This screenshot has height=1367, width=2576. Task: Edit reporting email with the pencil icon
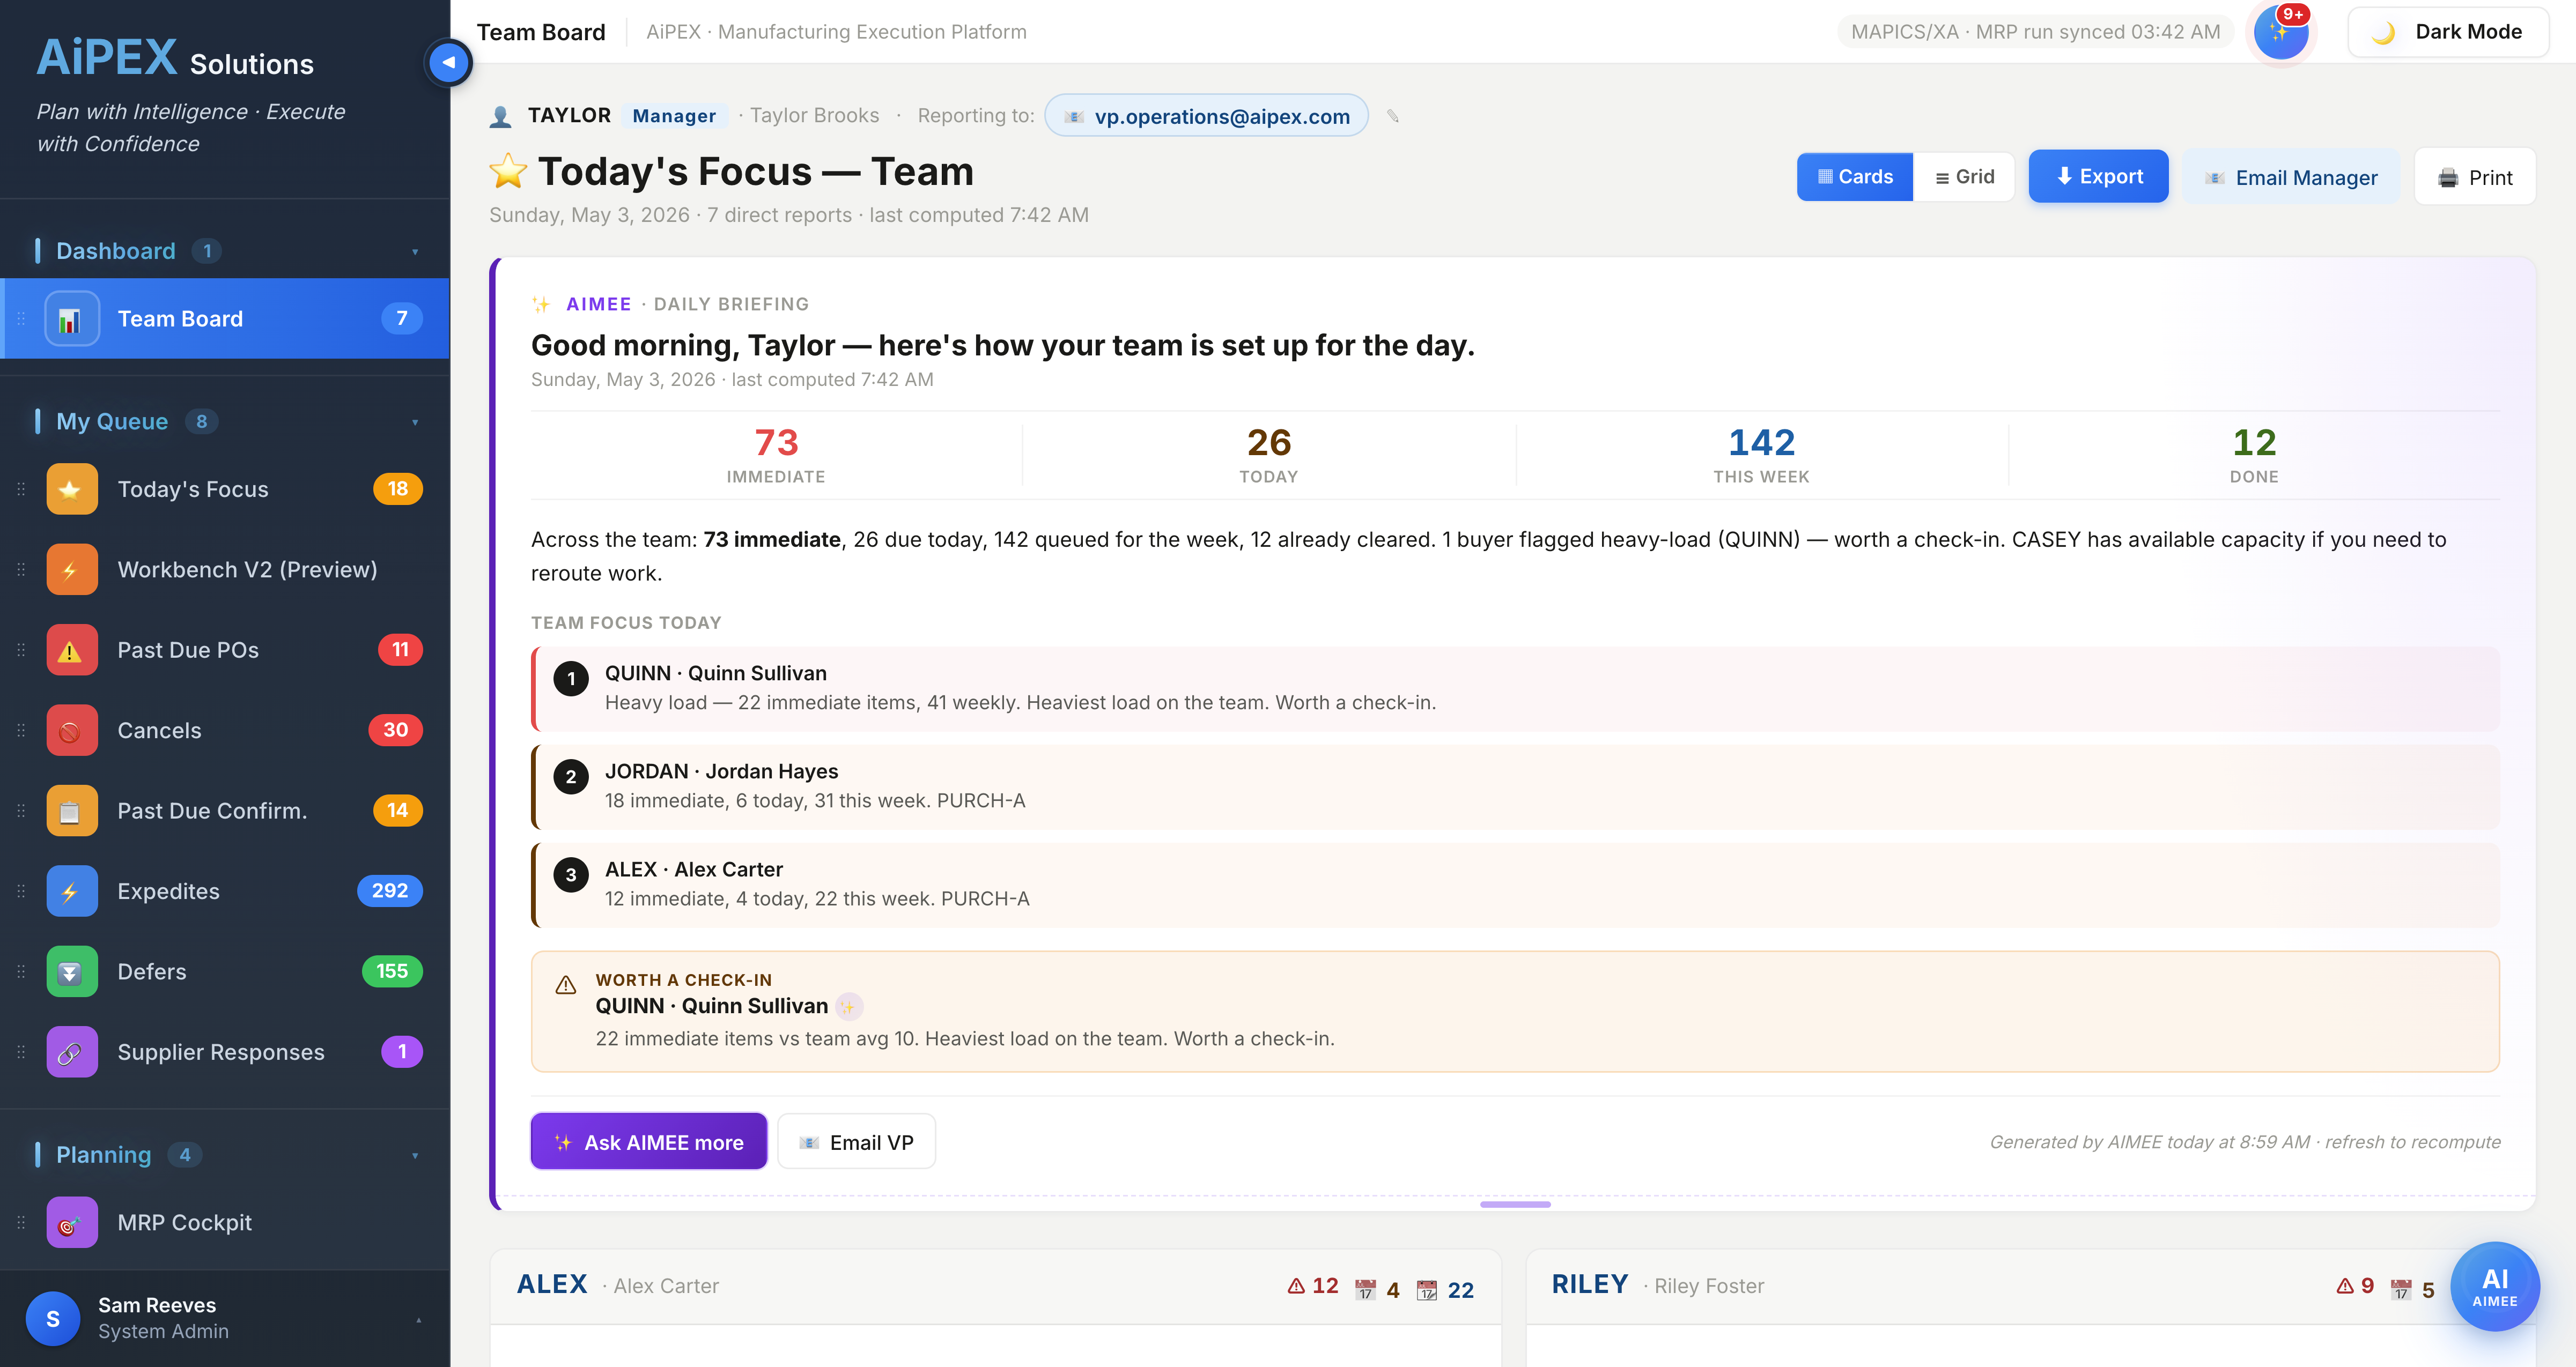(1393, 116)
